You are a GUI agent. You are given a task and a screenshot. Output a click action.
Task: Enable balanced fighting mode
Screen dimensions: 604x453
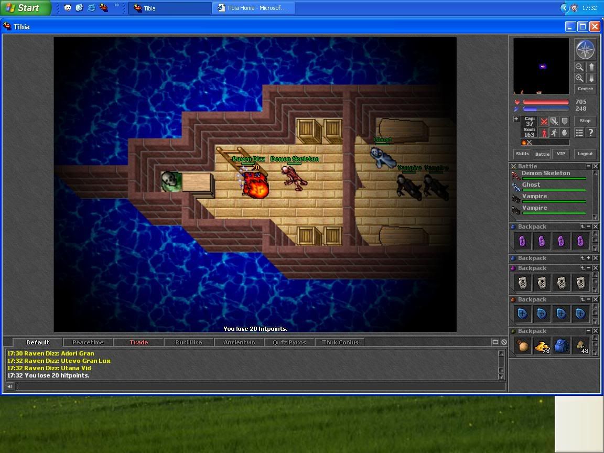[554, 121]
